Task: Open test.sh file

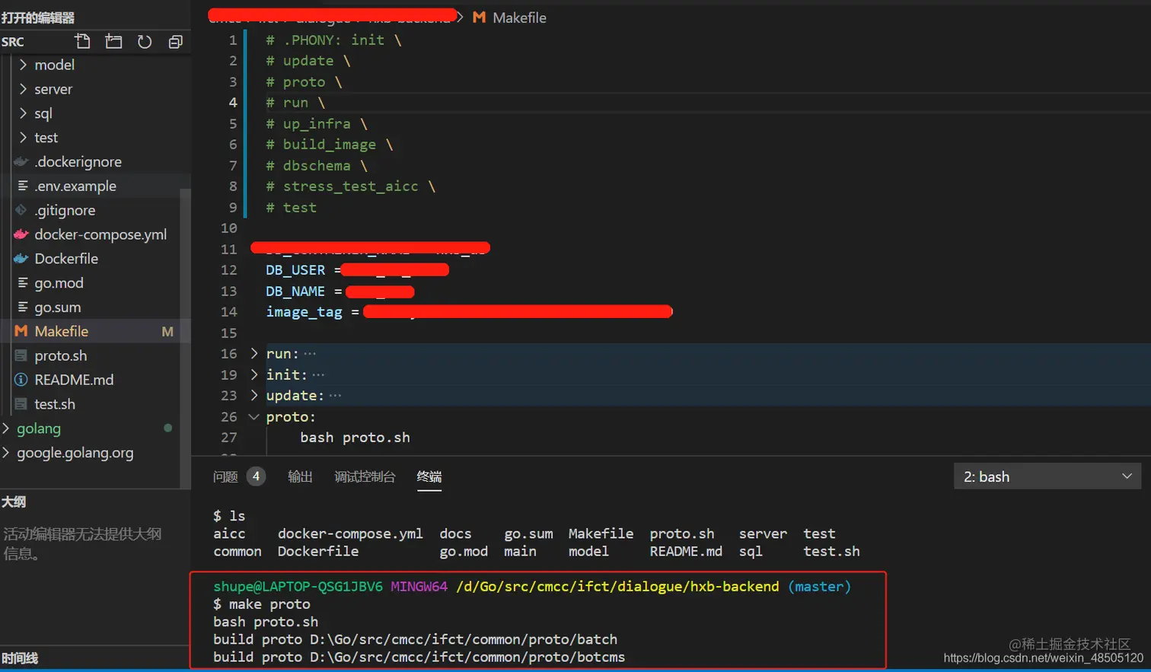Action: 55,404
